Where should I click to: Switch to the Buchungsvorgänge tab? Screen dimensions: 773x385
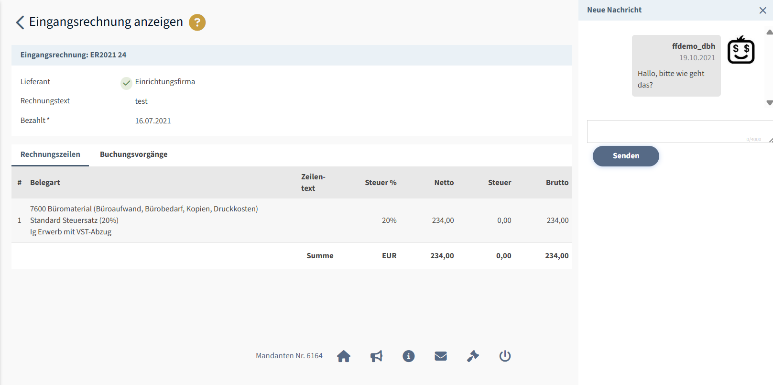pos(133,154)
